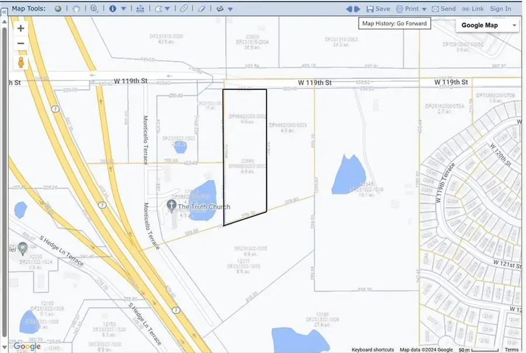Pick up the Street View pegman

click(x=20, y=62)
